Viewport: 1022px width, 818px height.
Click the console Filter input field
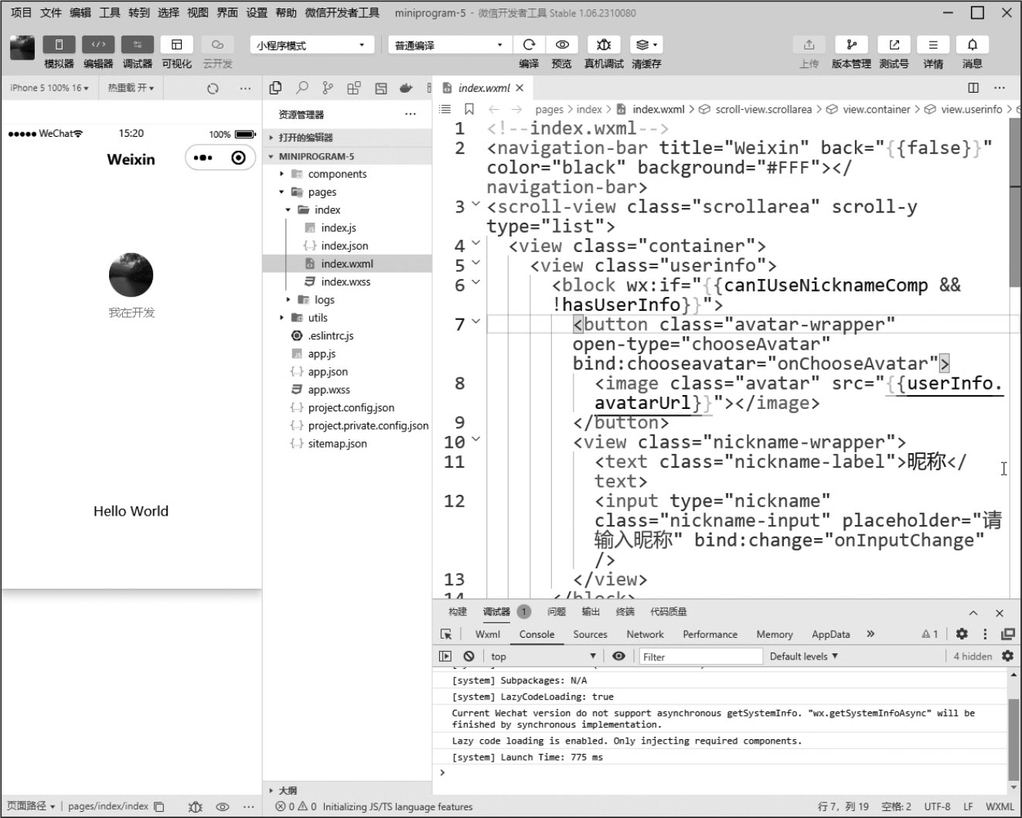point(700,656)
